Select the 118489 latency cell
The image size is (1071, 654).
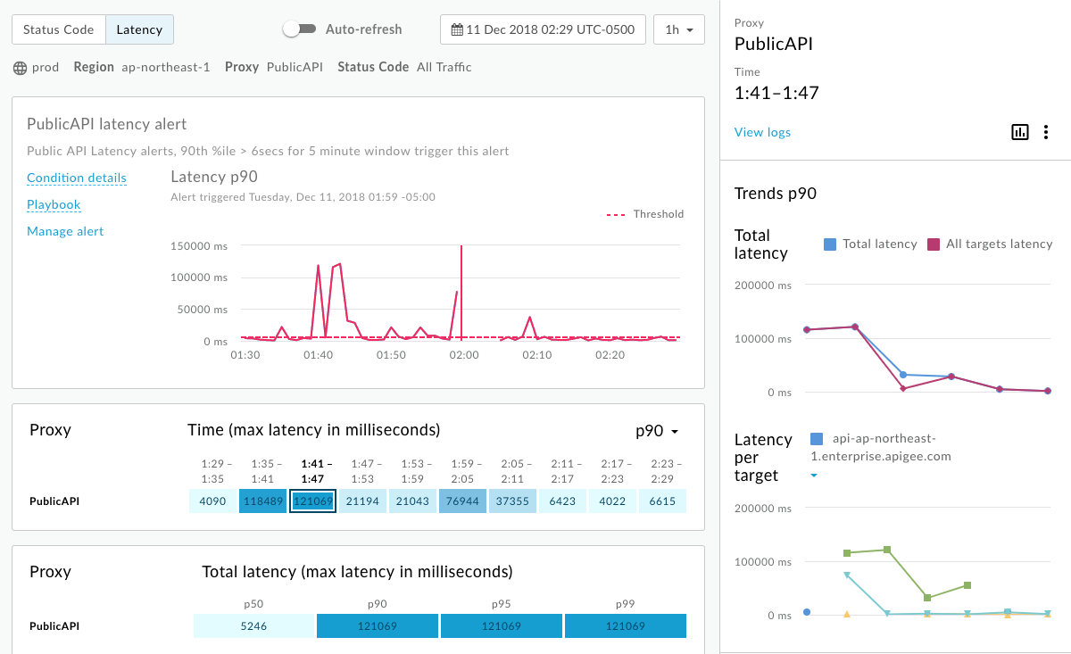(x=262, y=501)
